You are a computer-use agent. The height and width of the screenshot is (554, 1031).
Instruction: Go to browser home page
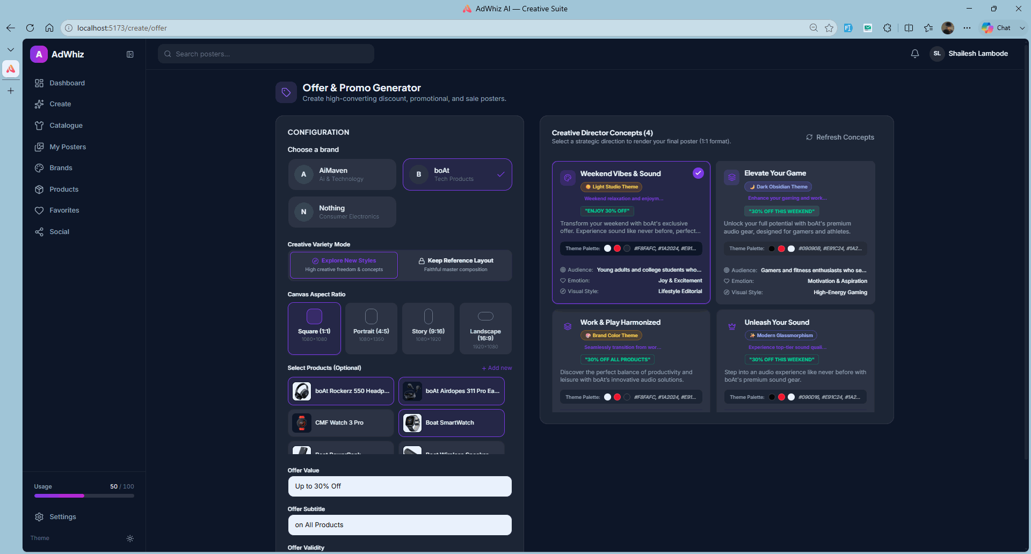point(49,28)
